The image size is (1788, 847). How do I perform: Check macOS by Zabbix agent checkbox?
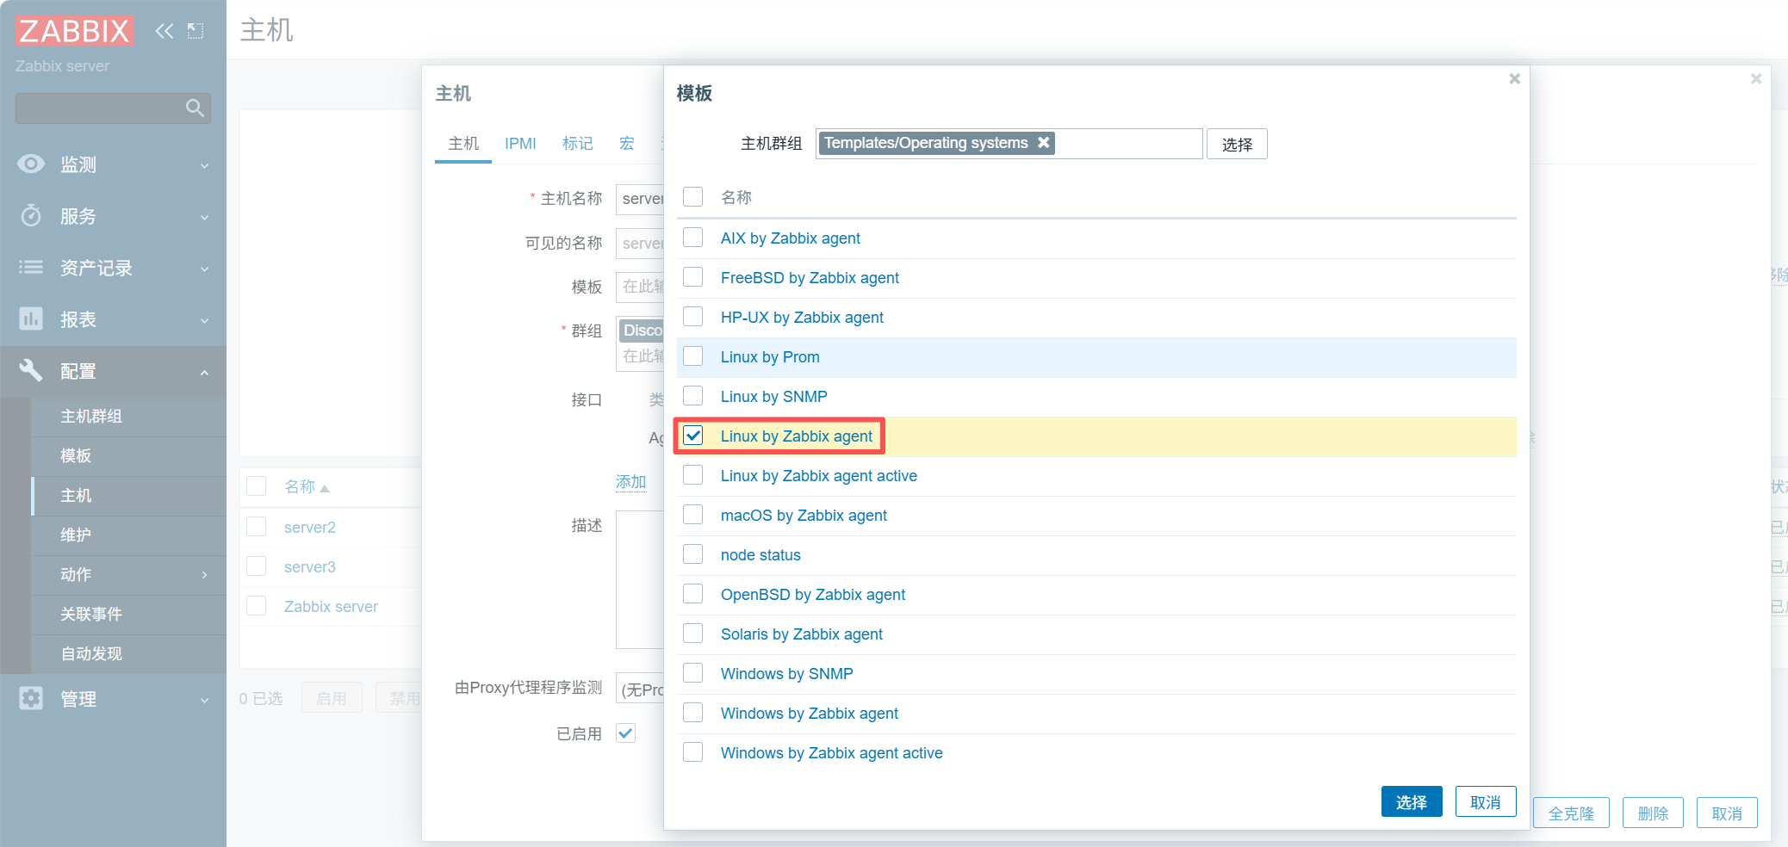[693, 514]
